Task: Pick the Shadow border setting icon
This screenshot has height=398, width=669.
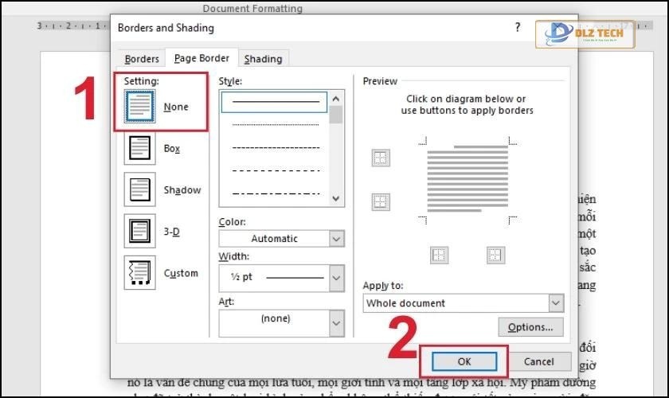Action: coord(139,190)
